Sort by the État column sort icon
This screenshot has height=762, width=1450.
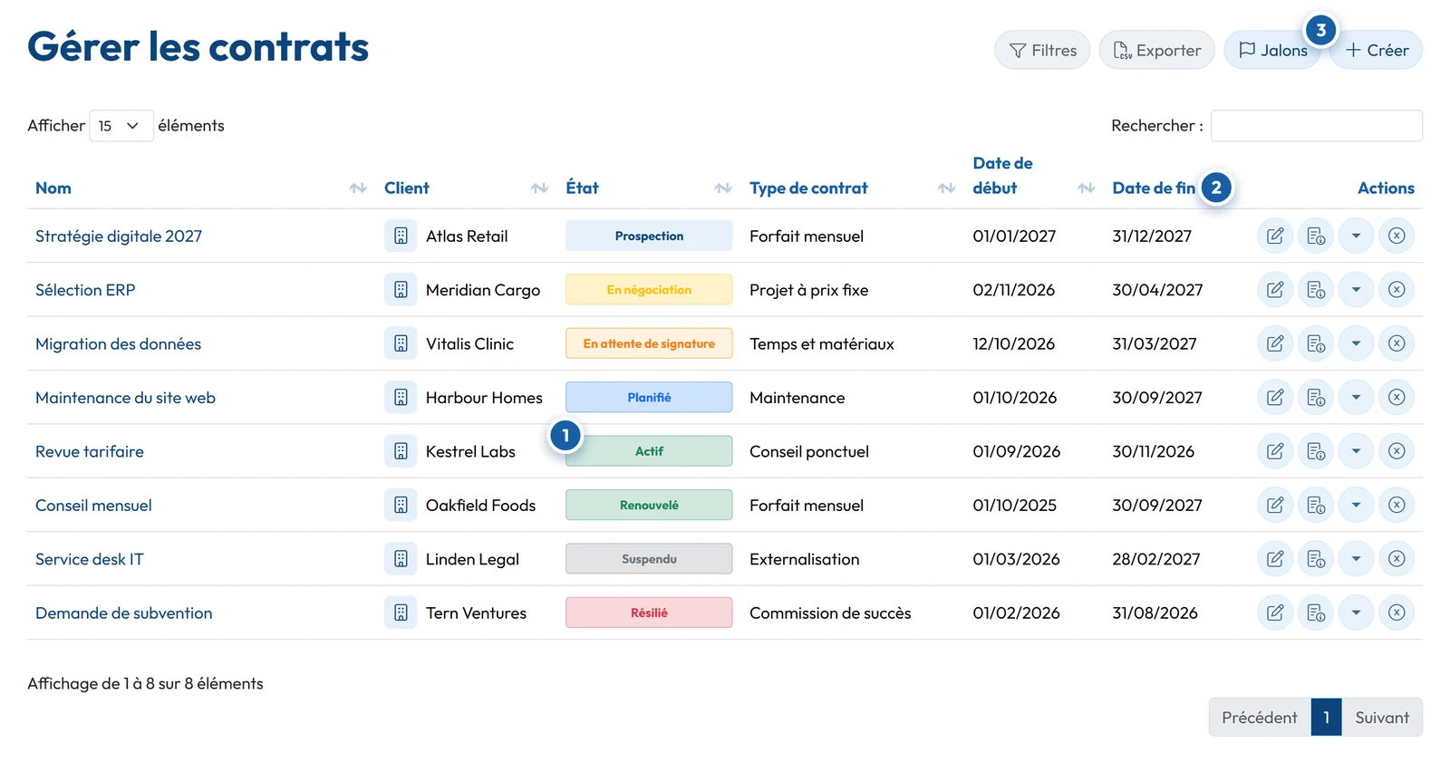coord(723,188)
